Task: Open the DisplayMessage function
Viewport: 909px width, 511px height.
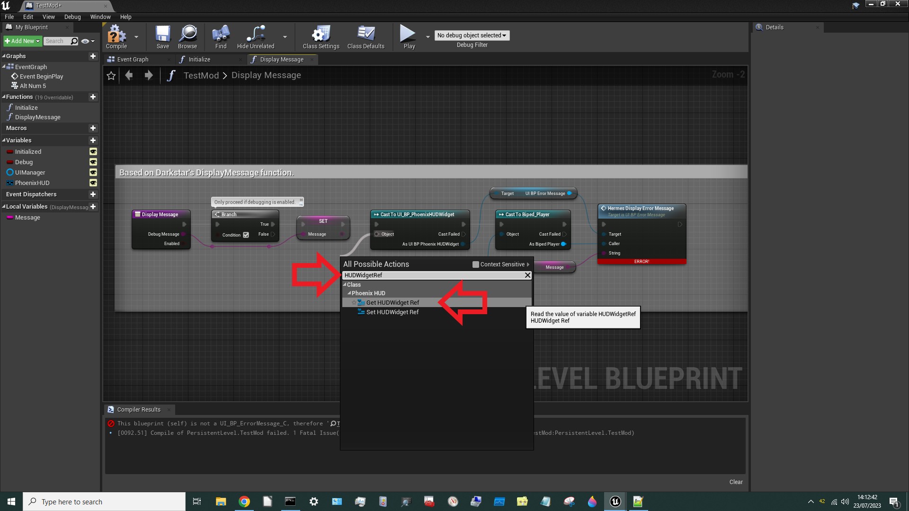Action: pyautogui.click(x=37, y=117)
